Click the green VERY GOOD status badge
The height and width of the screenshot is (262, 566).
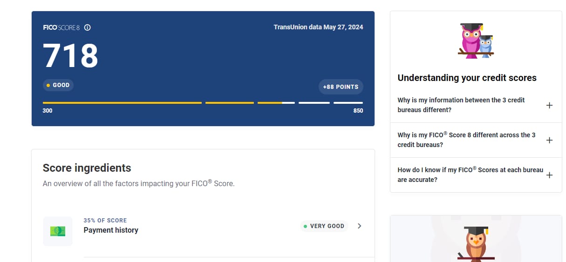324,226
